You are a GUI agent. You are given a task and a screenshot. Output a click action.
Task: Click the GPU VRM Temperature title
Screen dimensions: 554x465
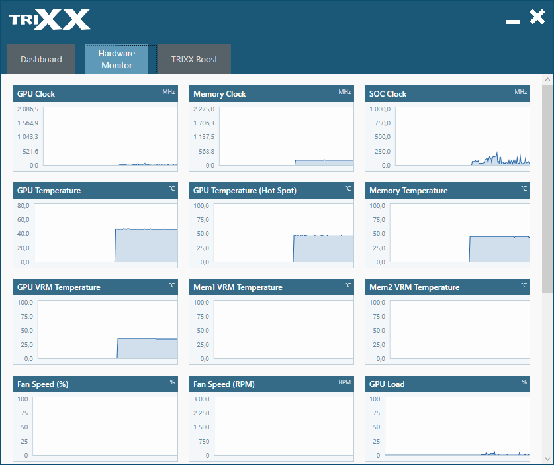tap(59, 287)
